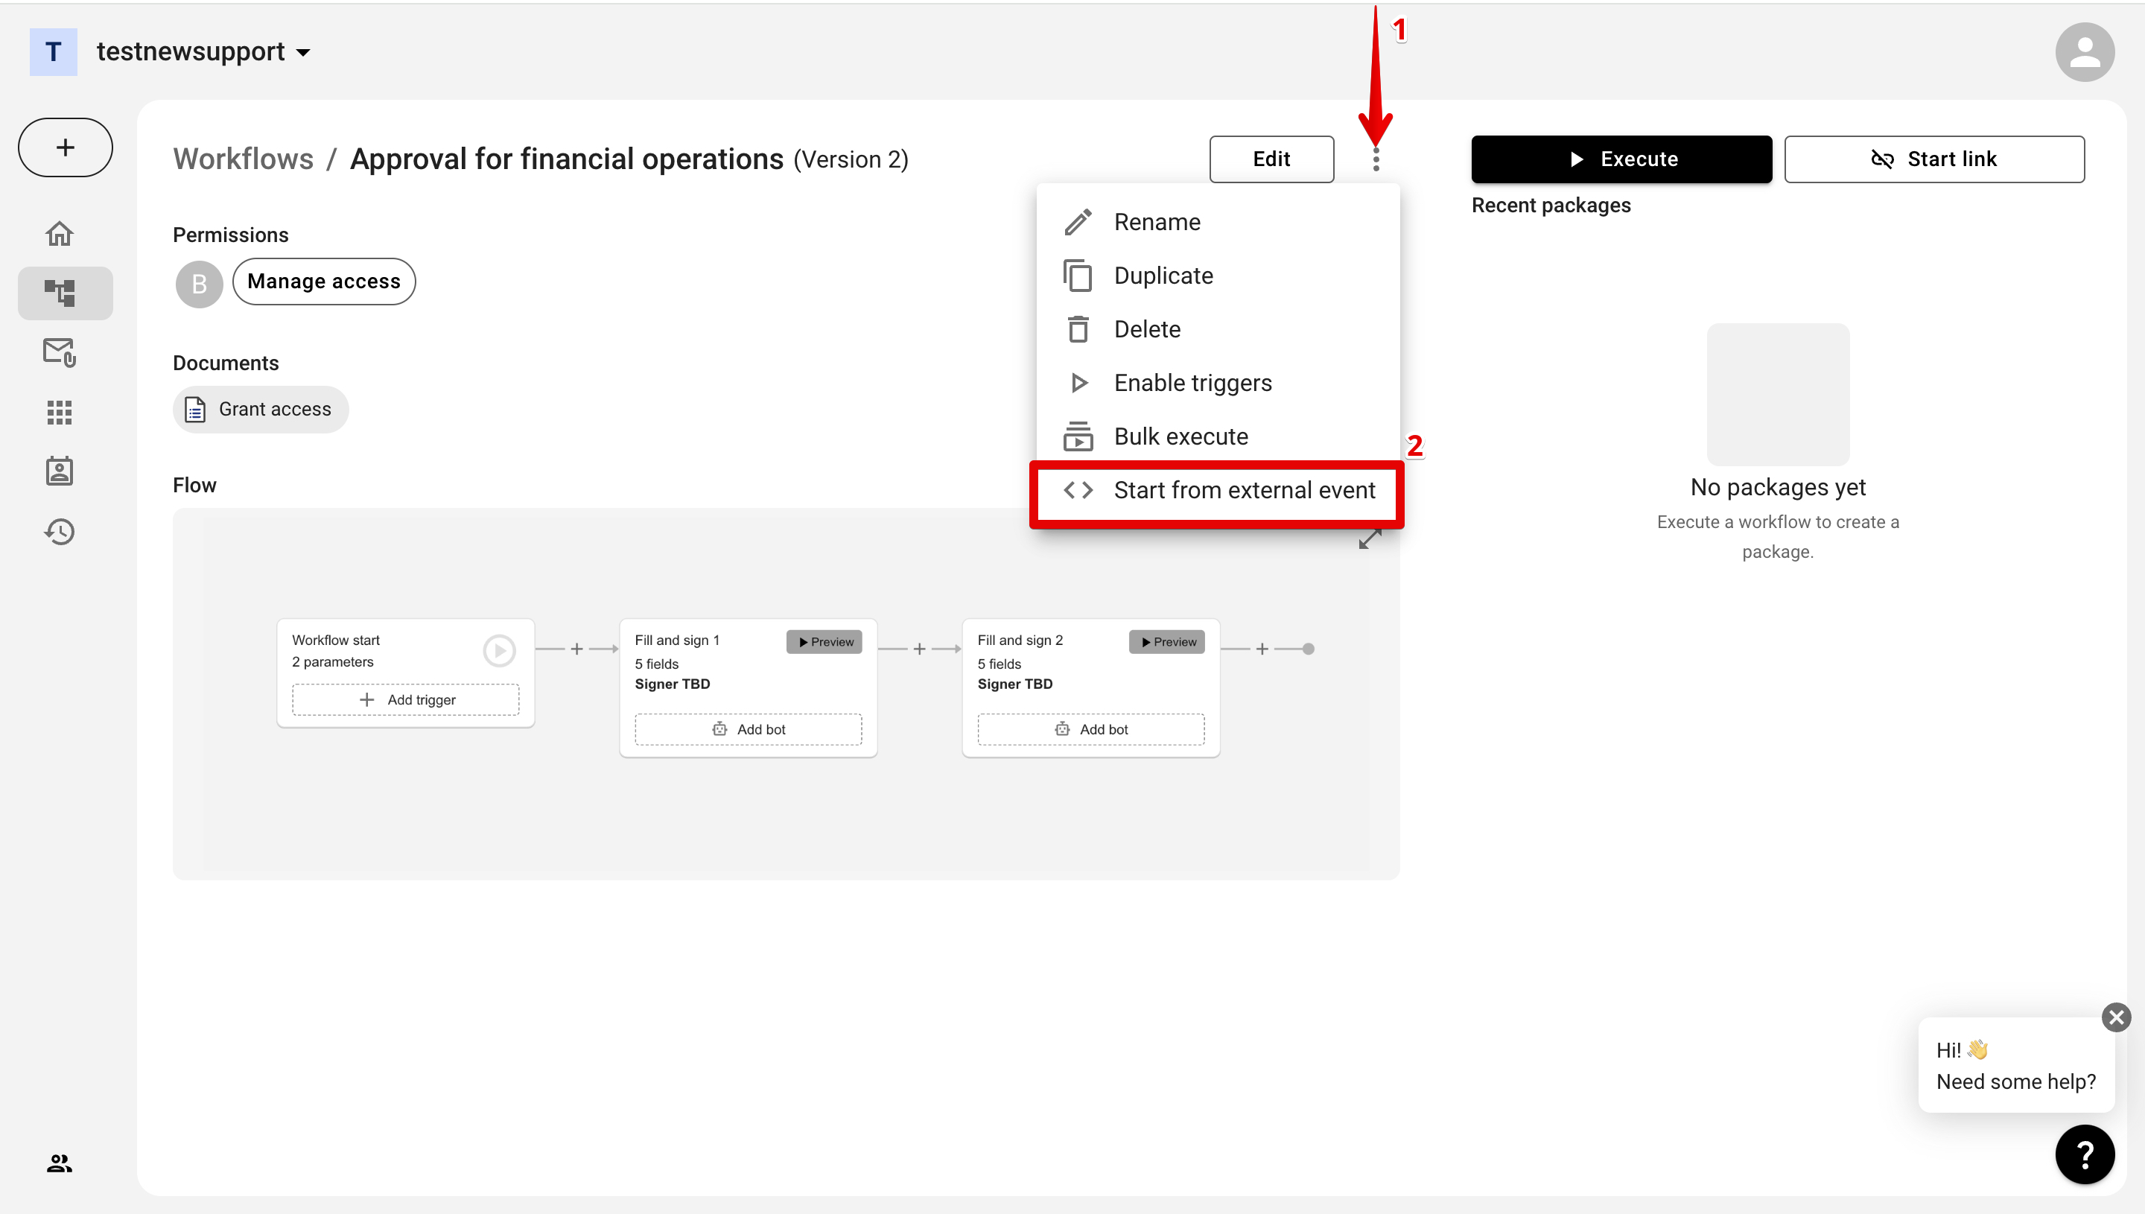Open Manage access
Screen dimensions: 2145x1214
(x=323, y=282)
